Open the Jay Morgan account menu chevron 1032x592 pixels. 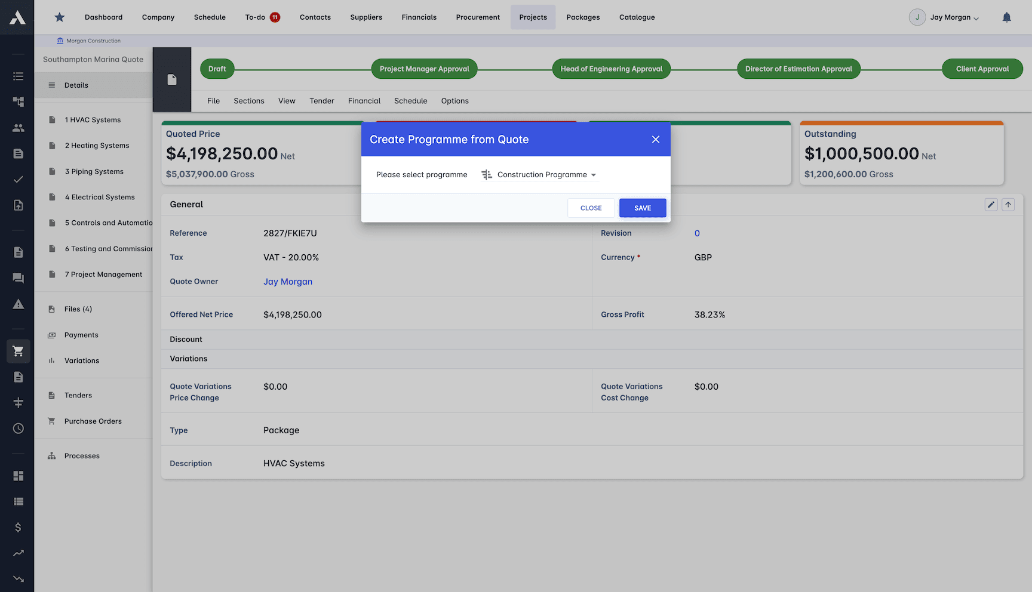click(x=976, y=17)
